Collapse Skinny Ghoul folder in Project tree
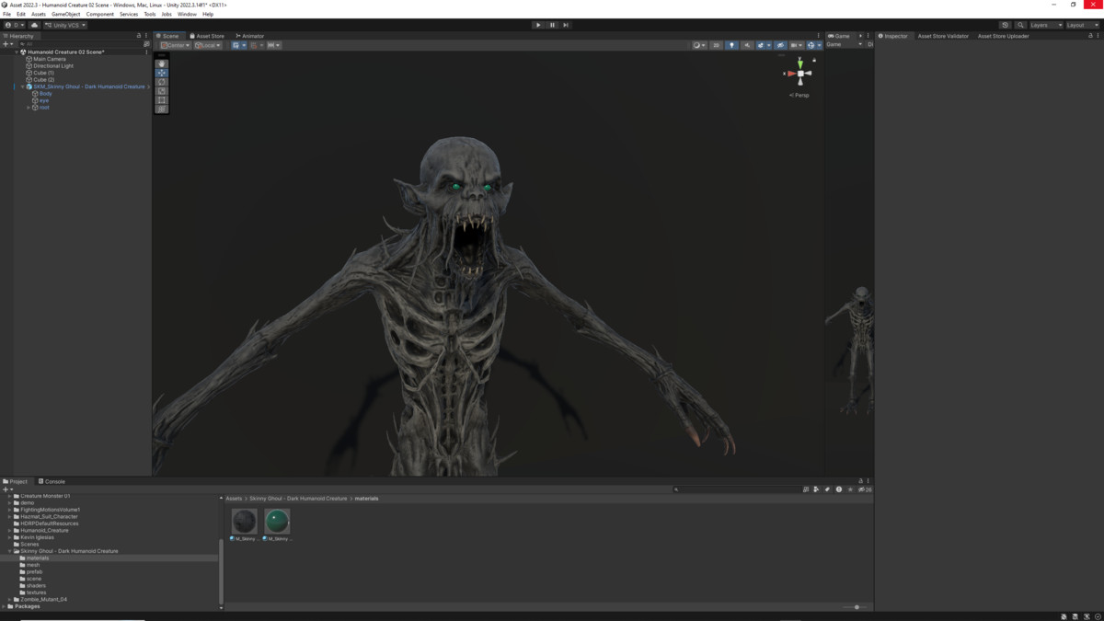Image resolution: width=1104 pixels, height=621 pixels. (x=10, y=551)
